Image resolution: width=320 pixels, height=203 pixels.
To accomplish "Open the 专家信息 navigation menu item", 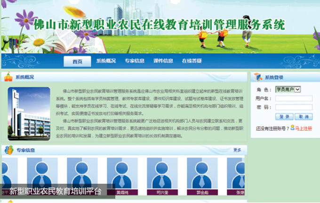I will tap(135, 61).
